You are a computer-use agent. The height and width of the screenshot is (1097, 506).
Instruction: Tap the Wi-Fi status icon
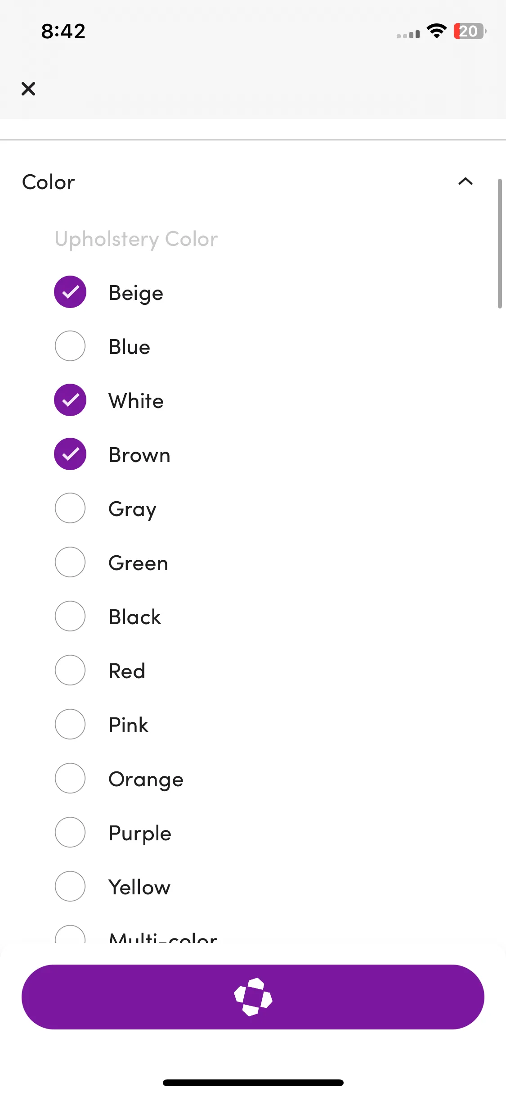click(x=436, y=31)
